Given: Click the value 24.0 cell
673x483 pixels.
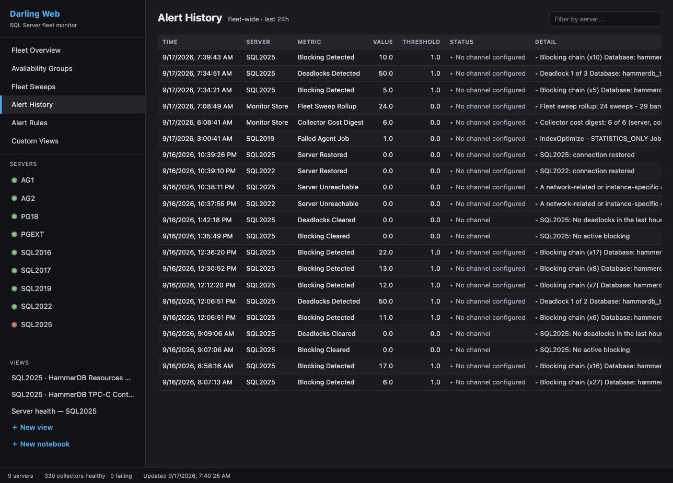Looking at the screenshot, I should click(x=386, y=106).
